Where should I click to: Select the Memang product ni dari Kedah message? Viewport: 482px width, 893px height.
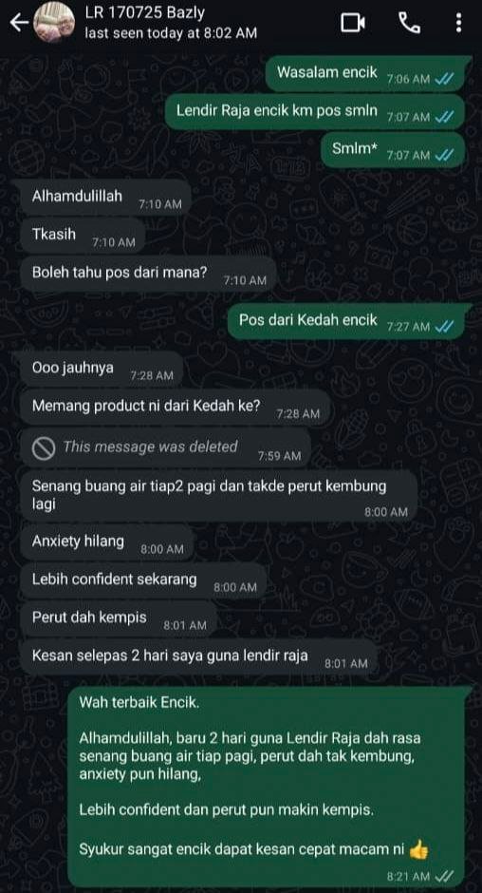pos(176,408)
